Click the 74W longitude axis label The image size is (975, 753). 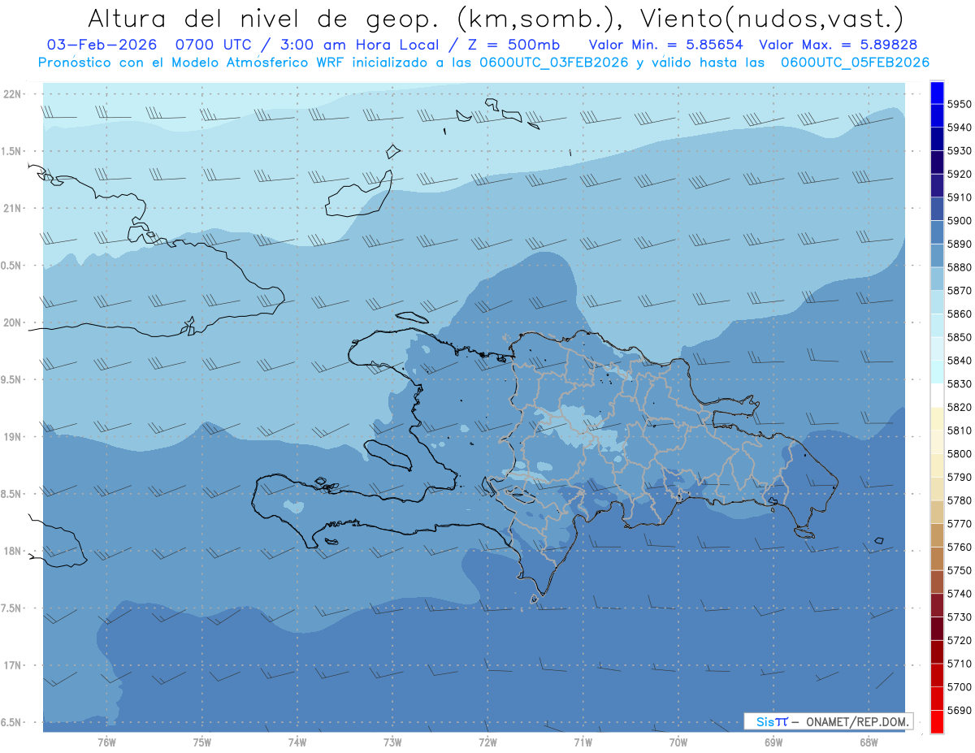297,742
